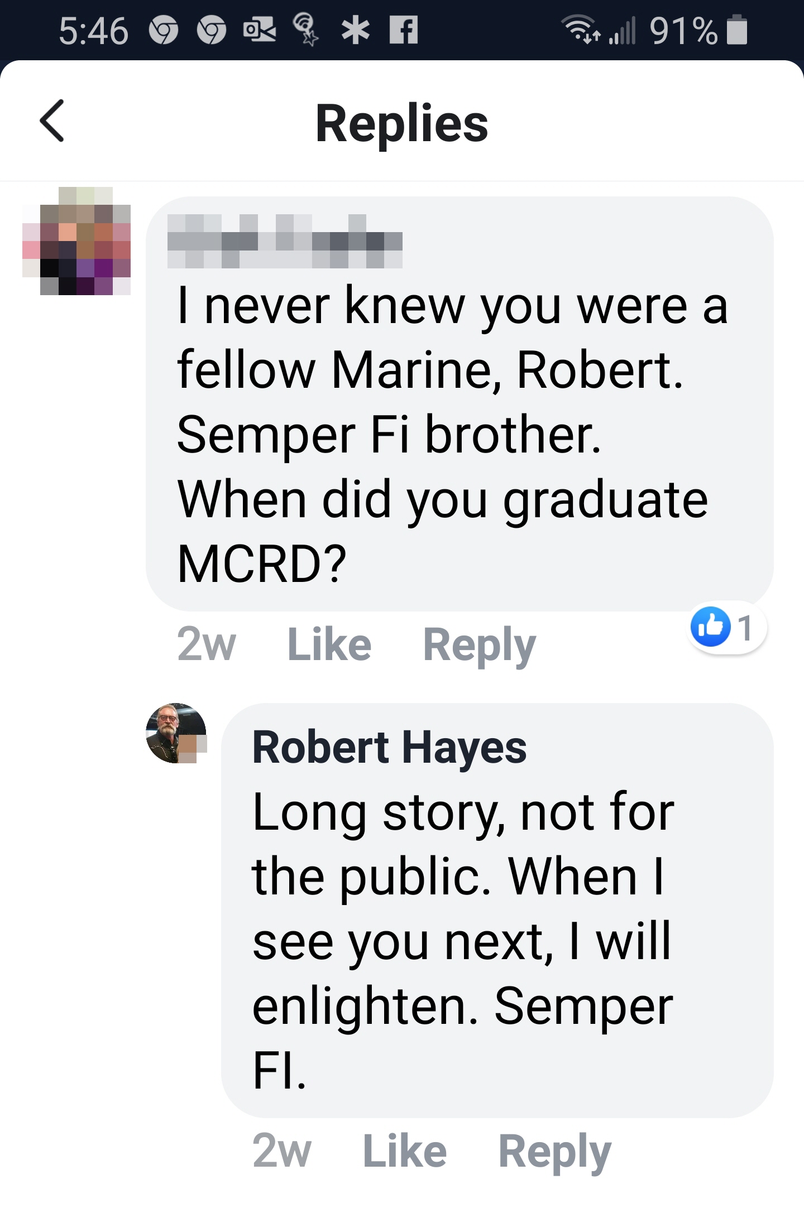Open the blue thumbs-up reaction count
This screenshot has height=1213, width=804.
(726, 627)
